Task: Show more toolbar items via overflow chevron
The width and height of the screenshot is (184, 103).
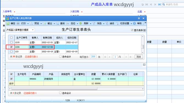Action: [145, 23]
